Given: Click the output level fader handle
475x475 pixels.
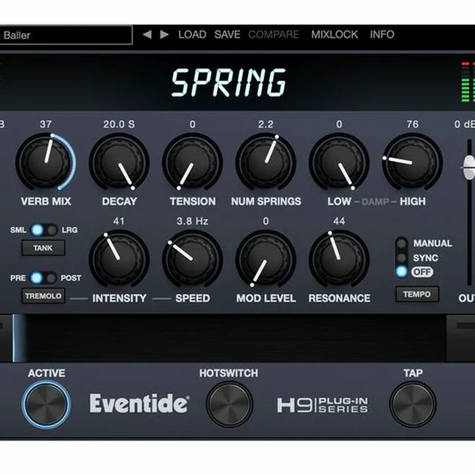Looking at the screenshot, I should coord(469,167).
